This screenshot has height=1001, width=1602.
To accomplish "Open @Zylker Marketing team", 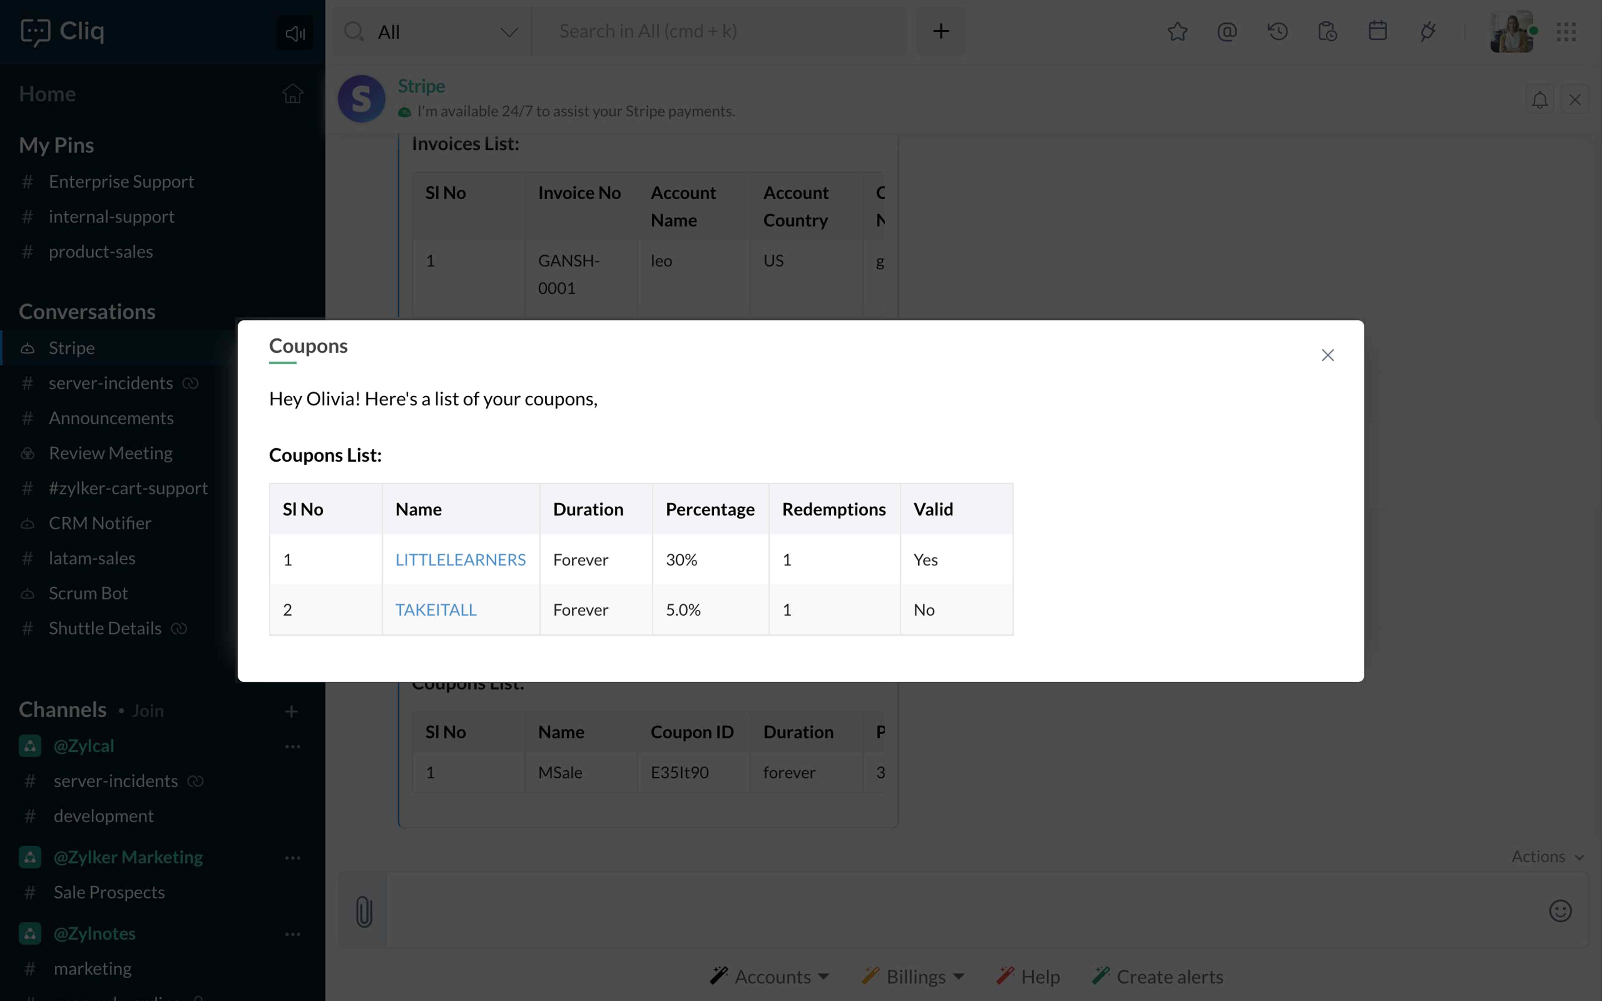I will [x=128, y=857].
